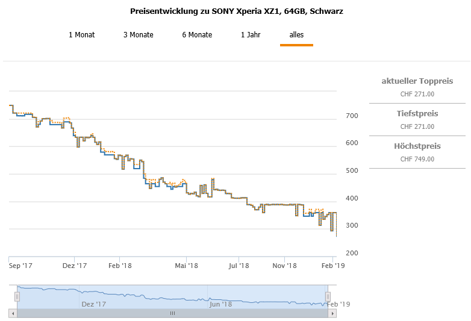Switch to the 3 Monate range

tap(139, 35)
